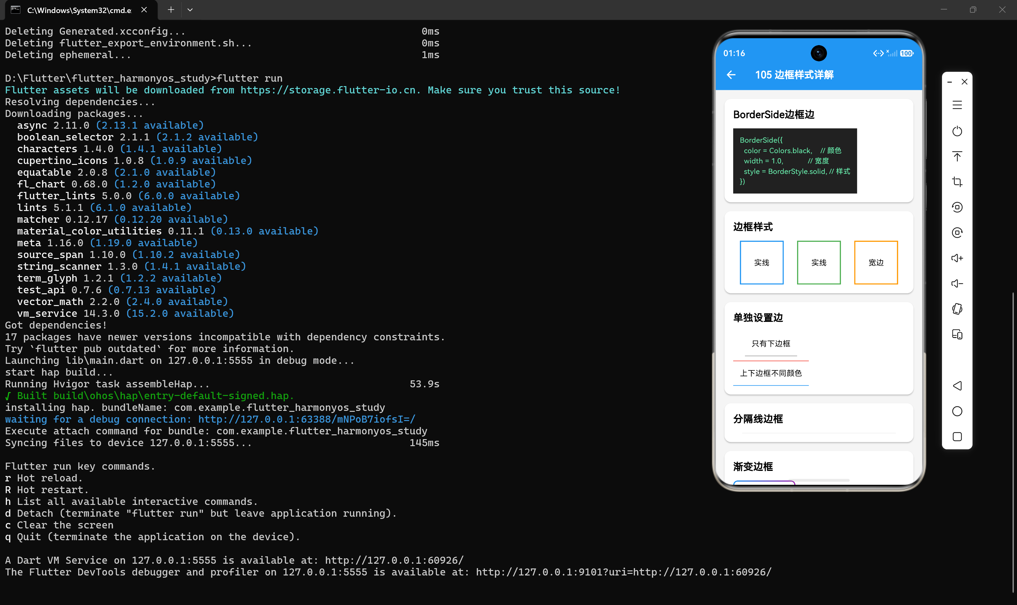Open the Flutter DevTools debugger URL

click(x=624, y=572)
